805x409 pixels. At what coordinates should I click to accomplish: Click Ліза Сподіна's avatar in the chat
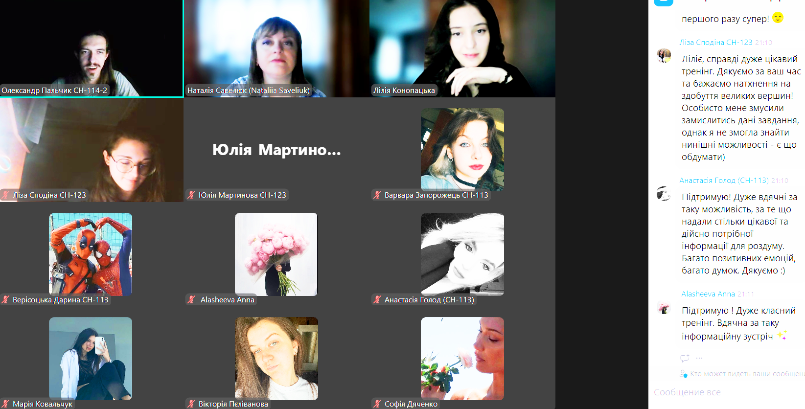tap(664, 56)
